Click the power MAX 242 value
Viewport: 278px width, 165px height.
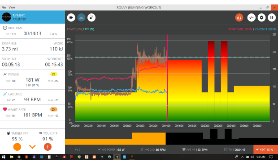pos(53,81)
